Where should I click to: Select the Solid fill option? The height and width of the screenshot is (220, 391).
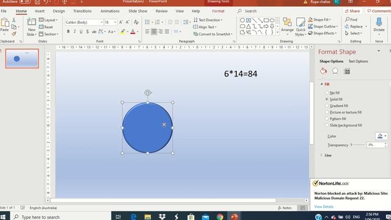tap(334, 99)
